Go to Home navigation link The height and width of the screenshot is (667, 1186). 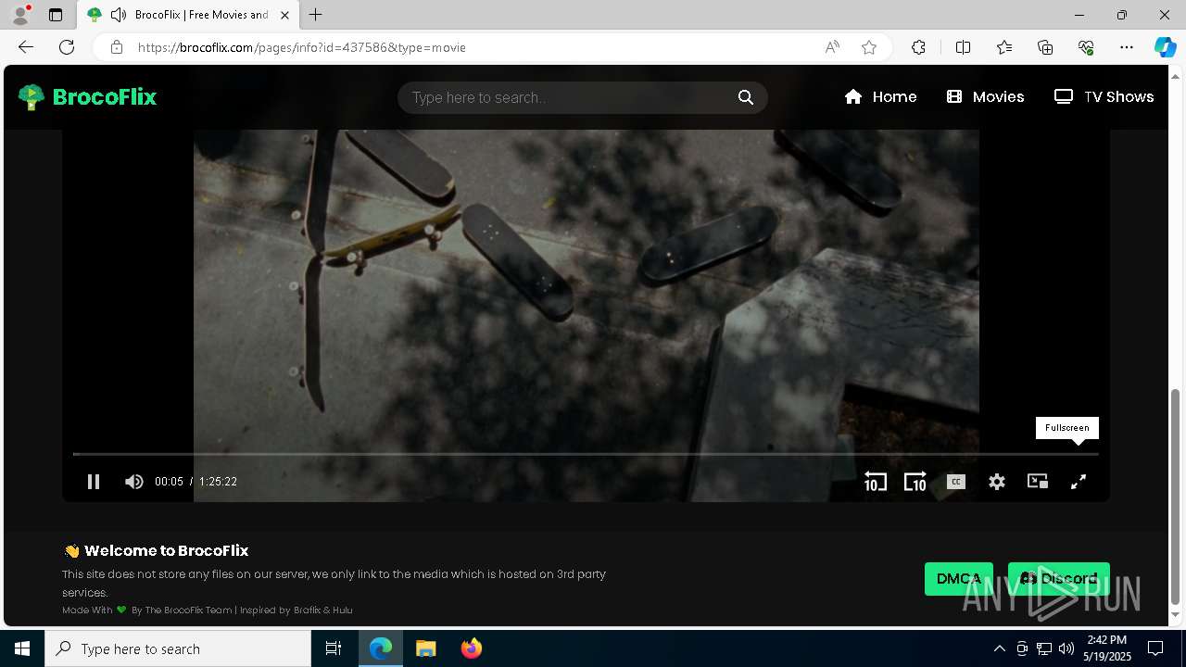(x=880, y=97)
